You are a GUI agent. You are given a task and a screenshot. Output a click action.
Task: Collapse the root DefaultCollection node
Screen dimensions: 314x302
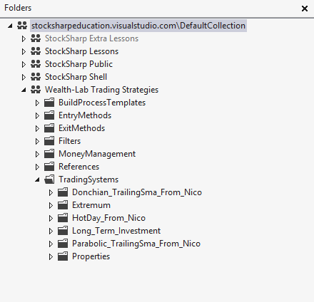(10, 26)
